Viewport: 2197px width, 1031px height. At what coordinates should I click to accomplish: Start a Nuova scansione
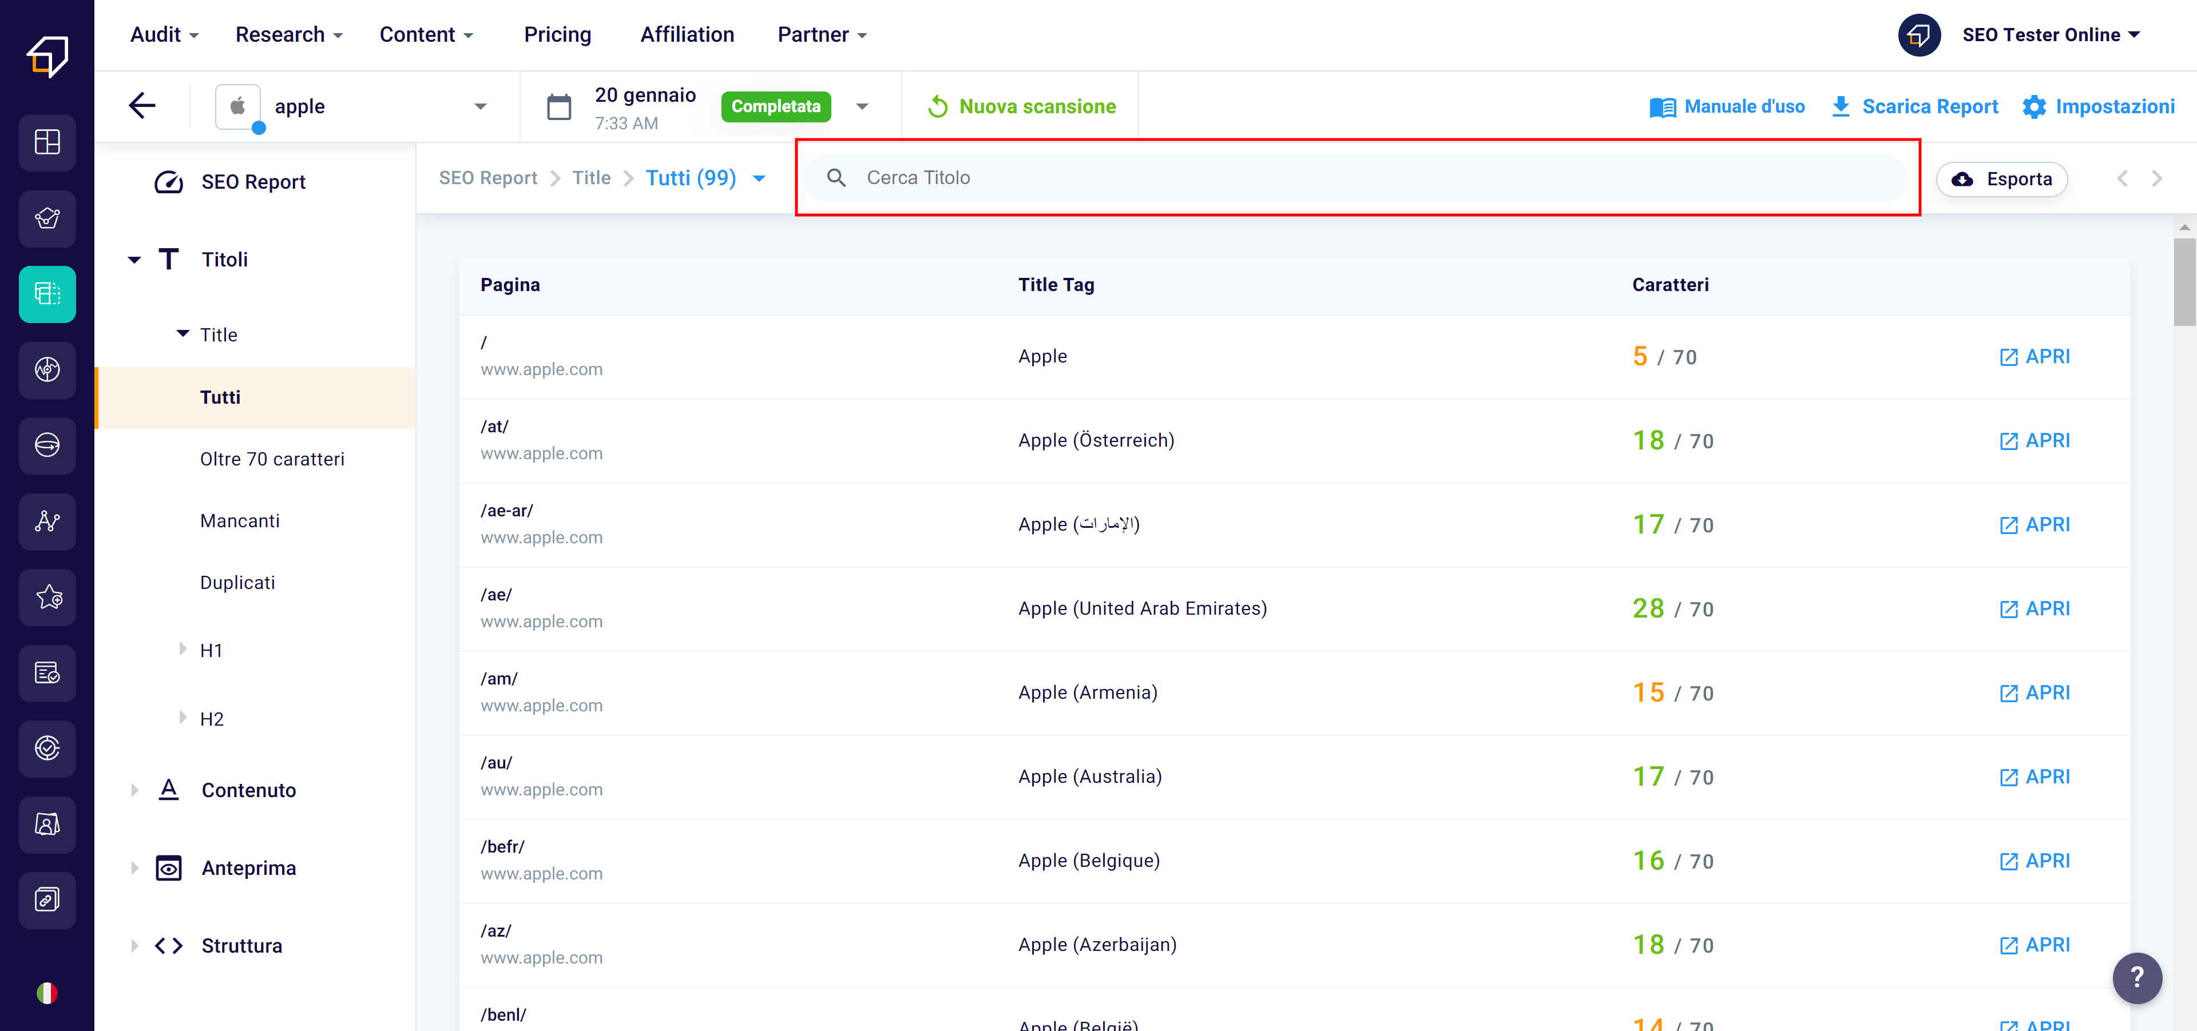(1022, 106)
